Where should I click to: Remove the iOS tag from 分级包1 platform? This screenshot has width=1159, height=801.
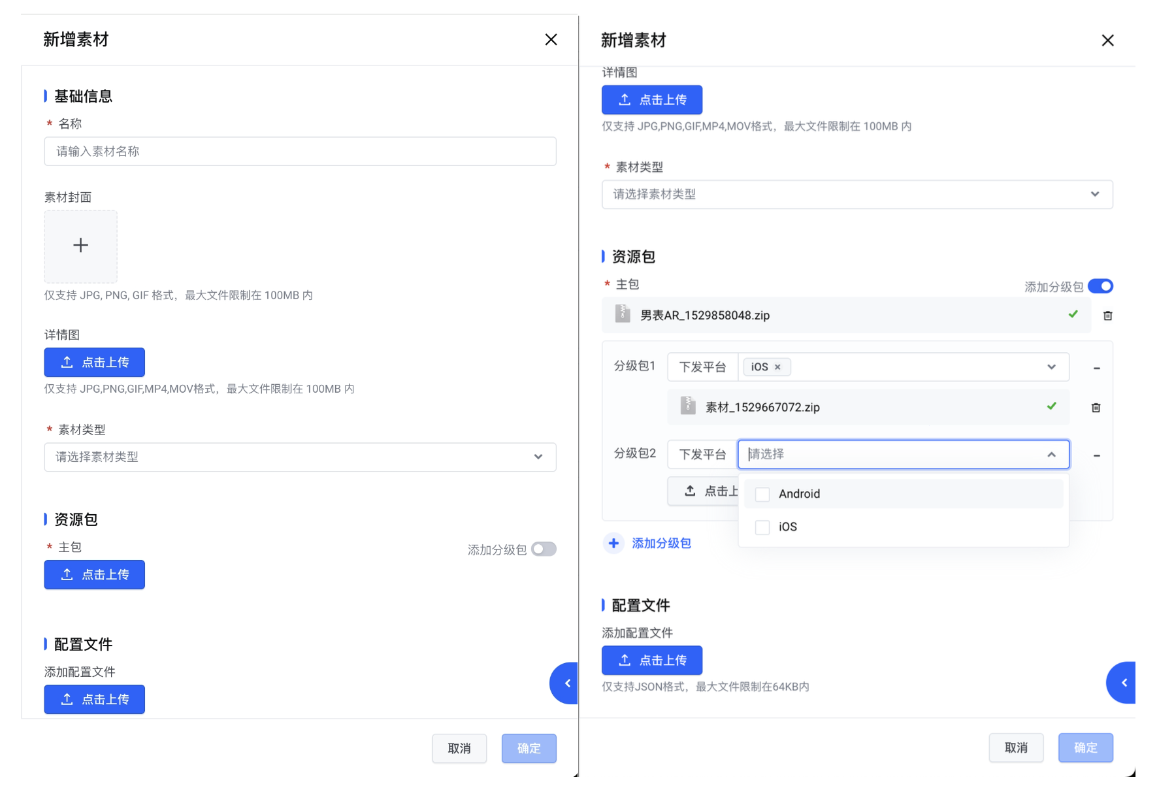777,367
